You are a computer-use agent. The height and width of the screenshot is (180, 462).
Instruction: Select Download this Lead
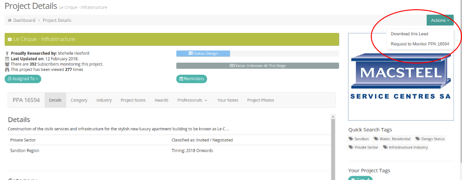tap(409, 34)
